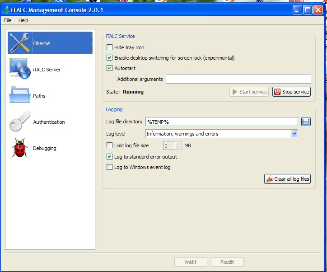Uncheck Log to standard error output

tap(109, 156)
